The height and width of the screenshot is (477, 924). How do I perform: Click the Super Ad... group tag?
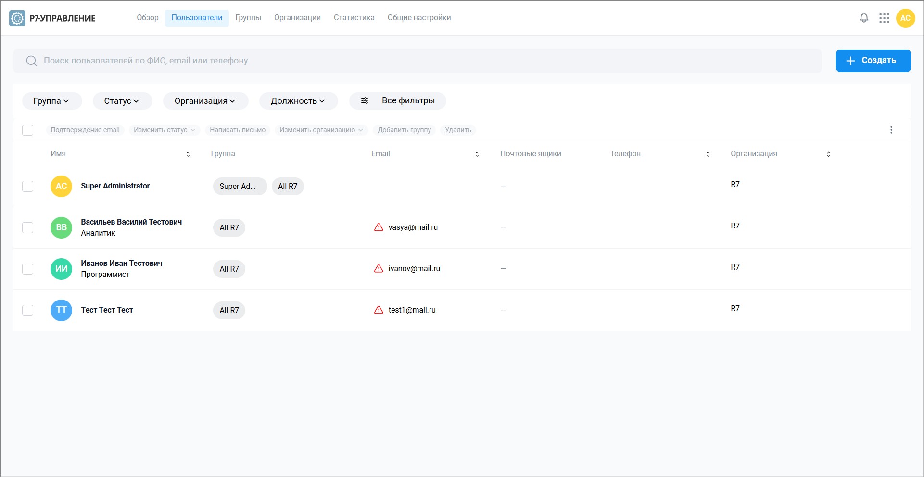pos(240,186)
